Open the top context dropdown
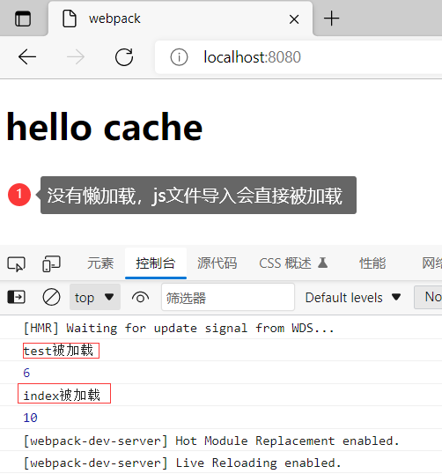Viewport: 442px width, 474px height. click(x=95, y=297)
